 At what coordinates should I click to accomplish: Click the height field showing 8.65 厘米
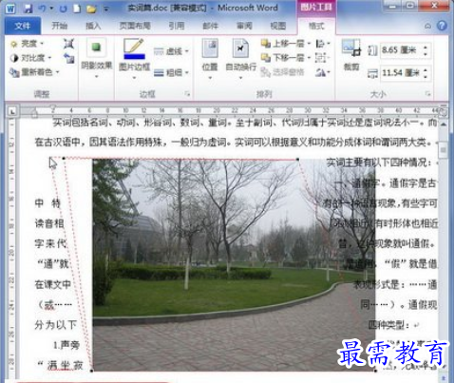point(401,50)
